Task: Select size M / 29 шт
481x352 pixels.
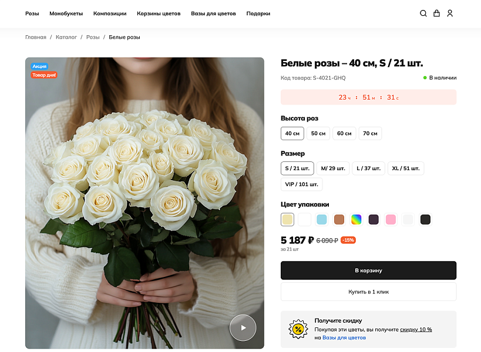Action: tap(332, 168)
